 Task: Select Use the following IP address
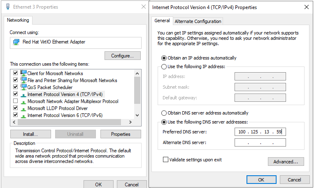pyautogui.click(x=164, y=66)
